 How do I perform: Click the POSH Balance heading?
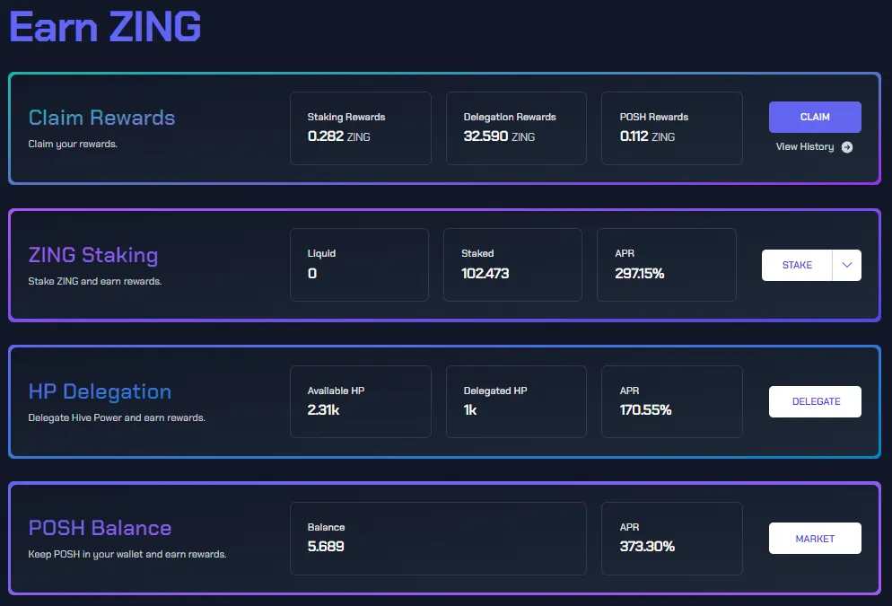(x=100, y=528)
